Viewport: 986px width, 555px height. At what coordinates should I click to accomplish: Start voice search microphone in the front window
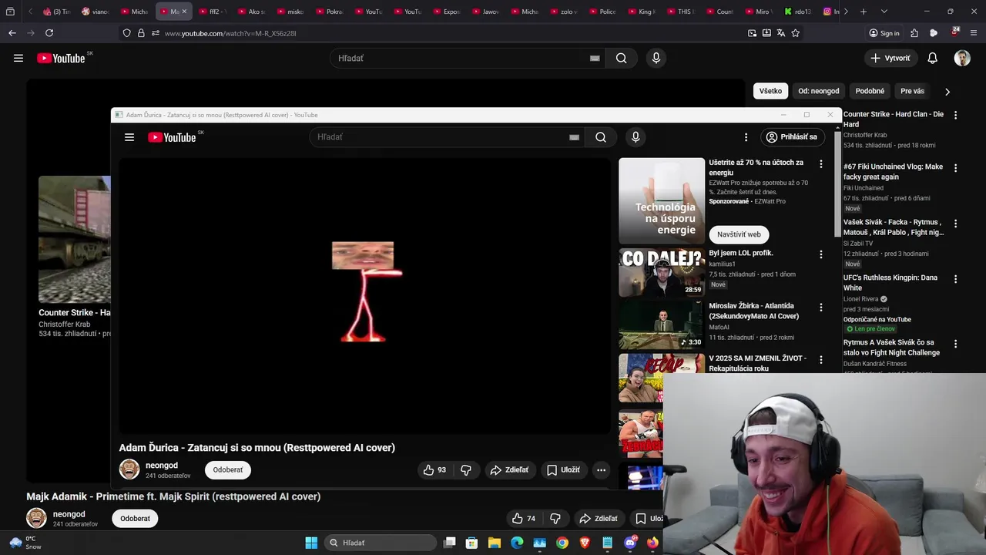click(636, 137)
